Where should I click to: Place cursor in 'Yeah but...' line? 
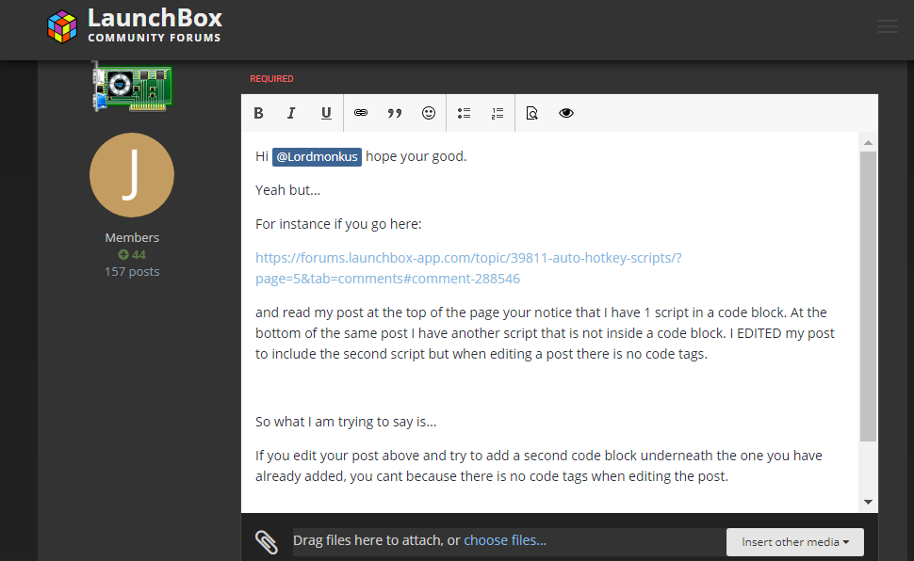pyautogui.click(x=287, y=190)
